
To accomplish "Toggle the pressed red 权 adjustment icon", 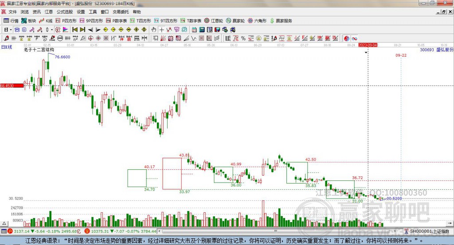I will (x=58, y=30).
